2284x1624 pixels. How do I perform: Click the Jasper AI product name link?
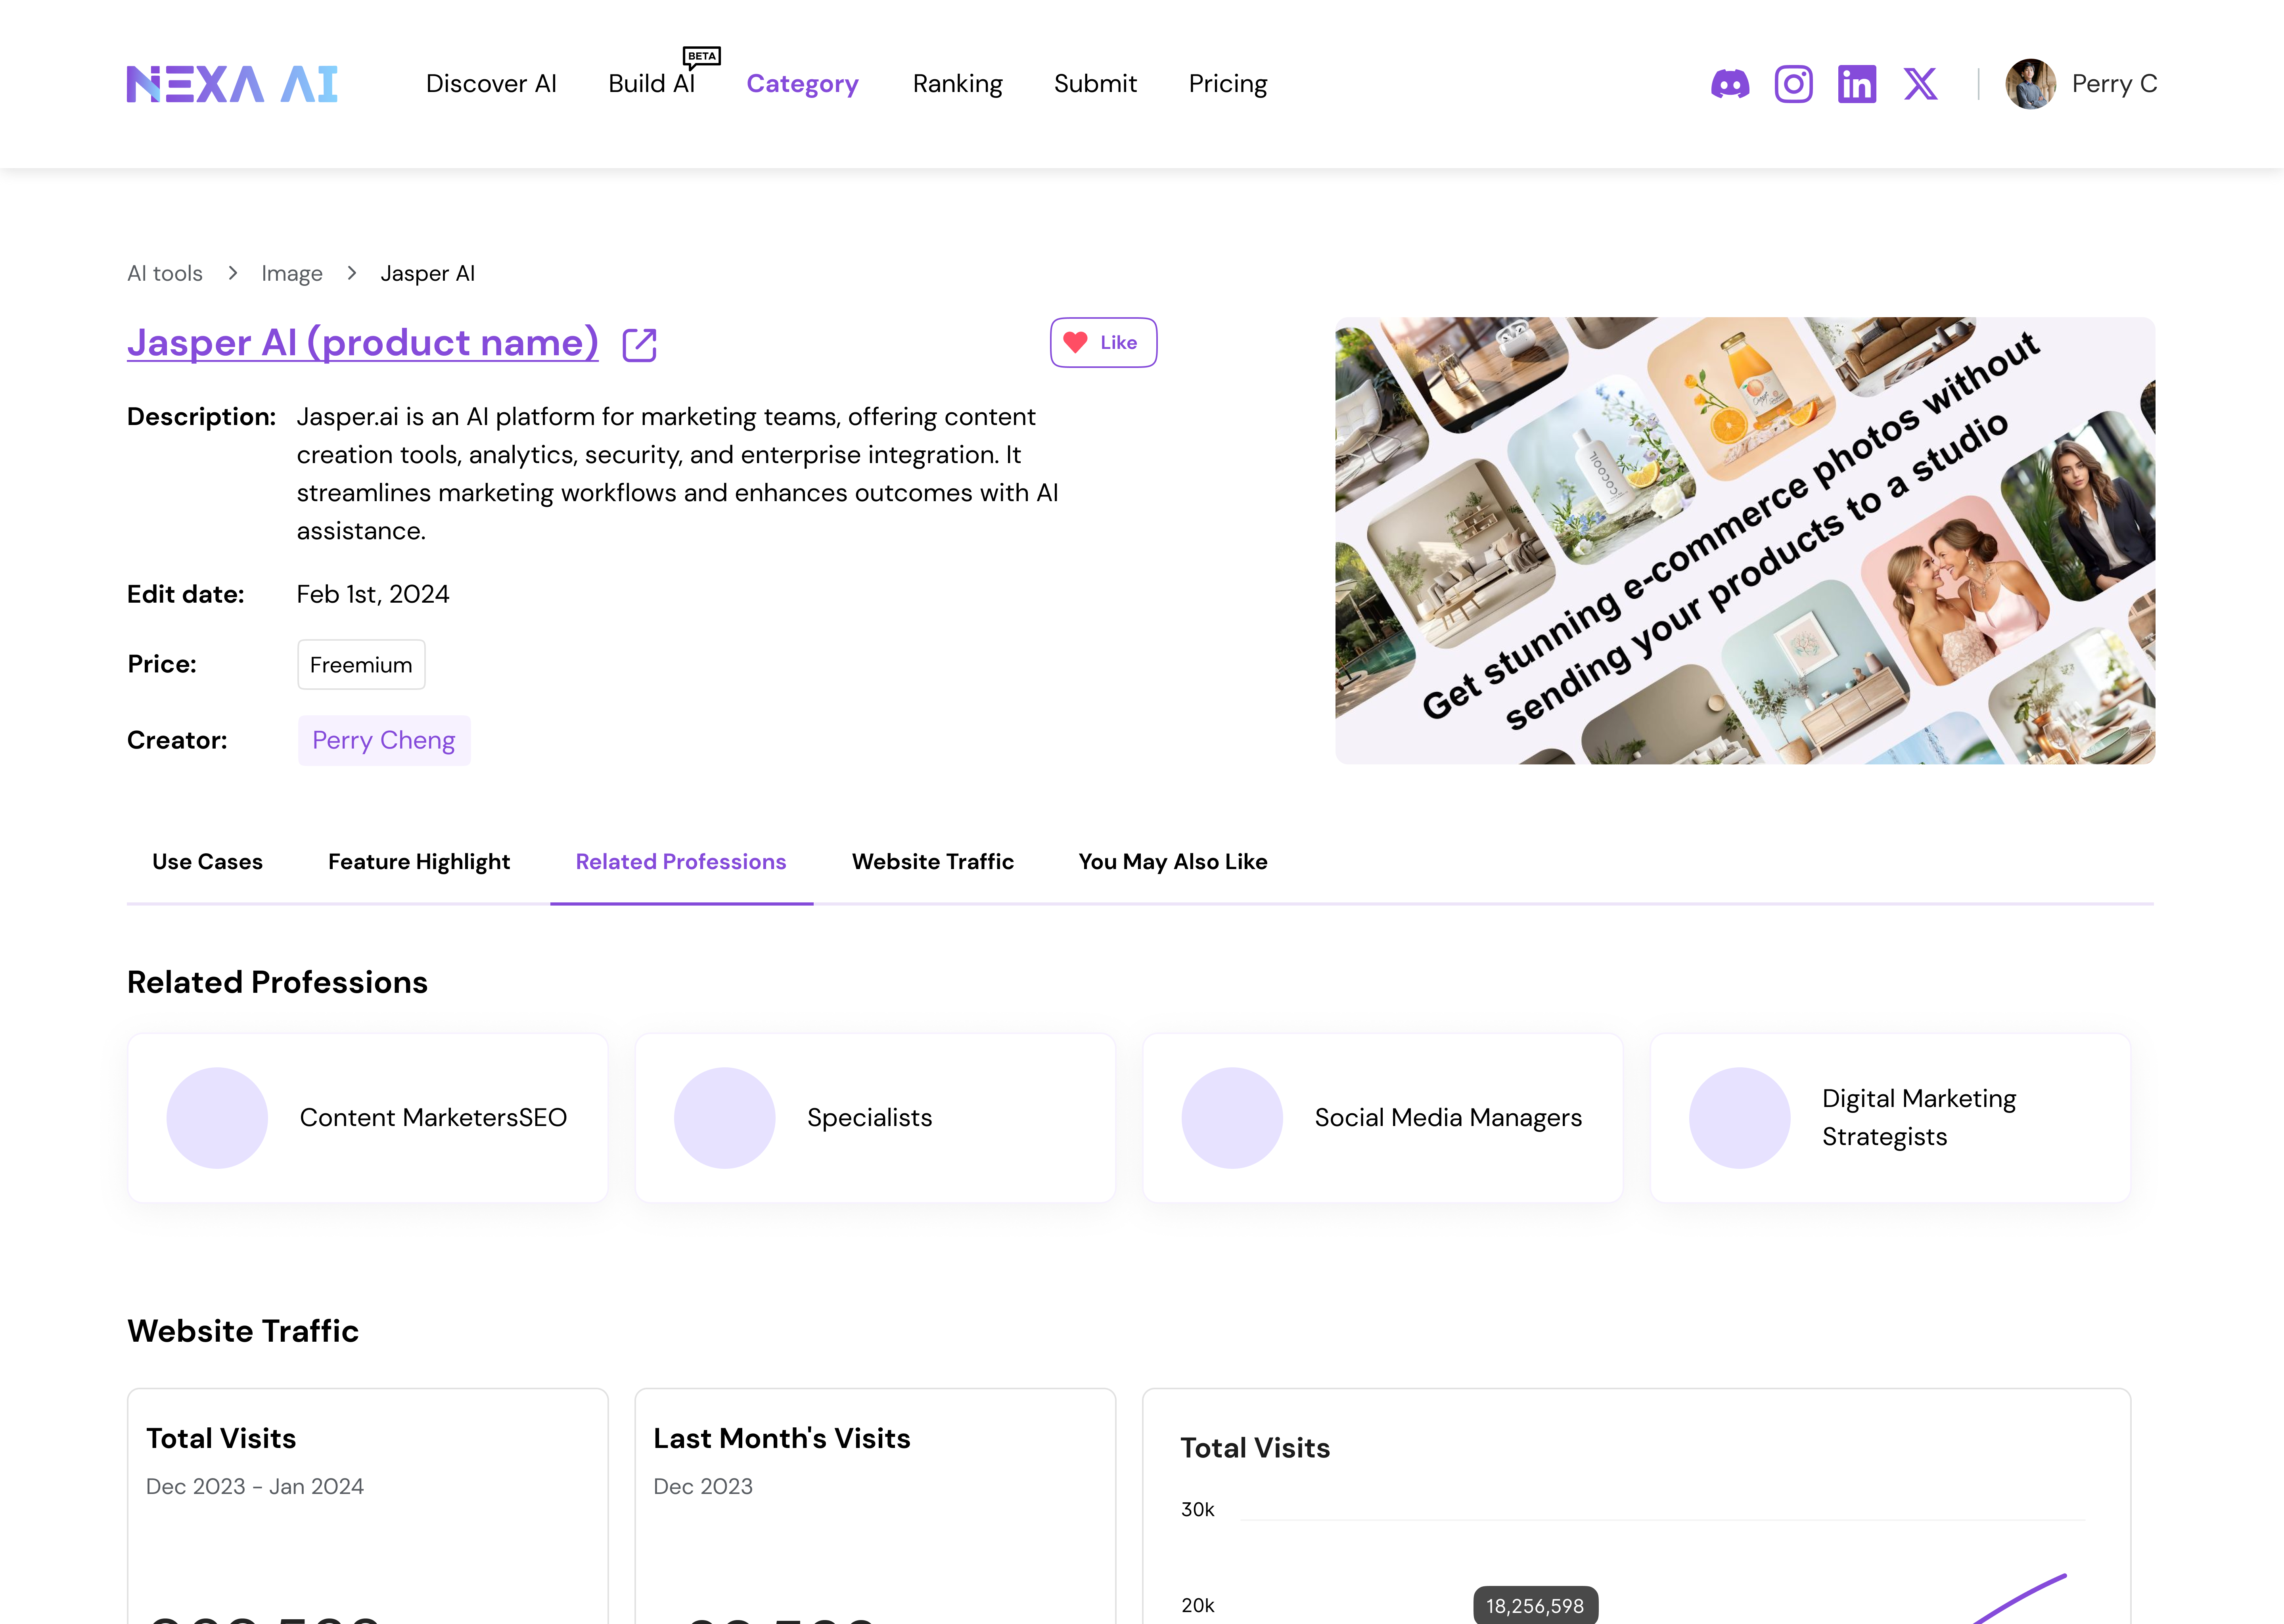pos(363,343)
